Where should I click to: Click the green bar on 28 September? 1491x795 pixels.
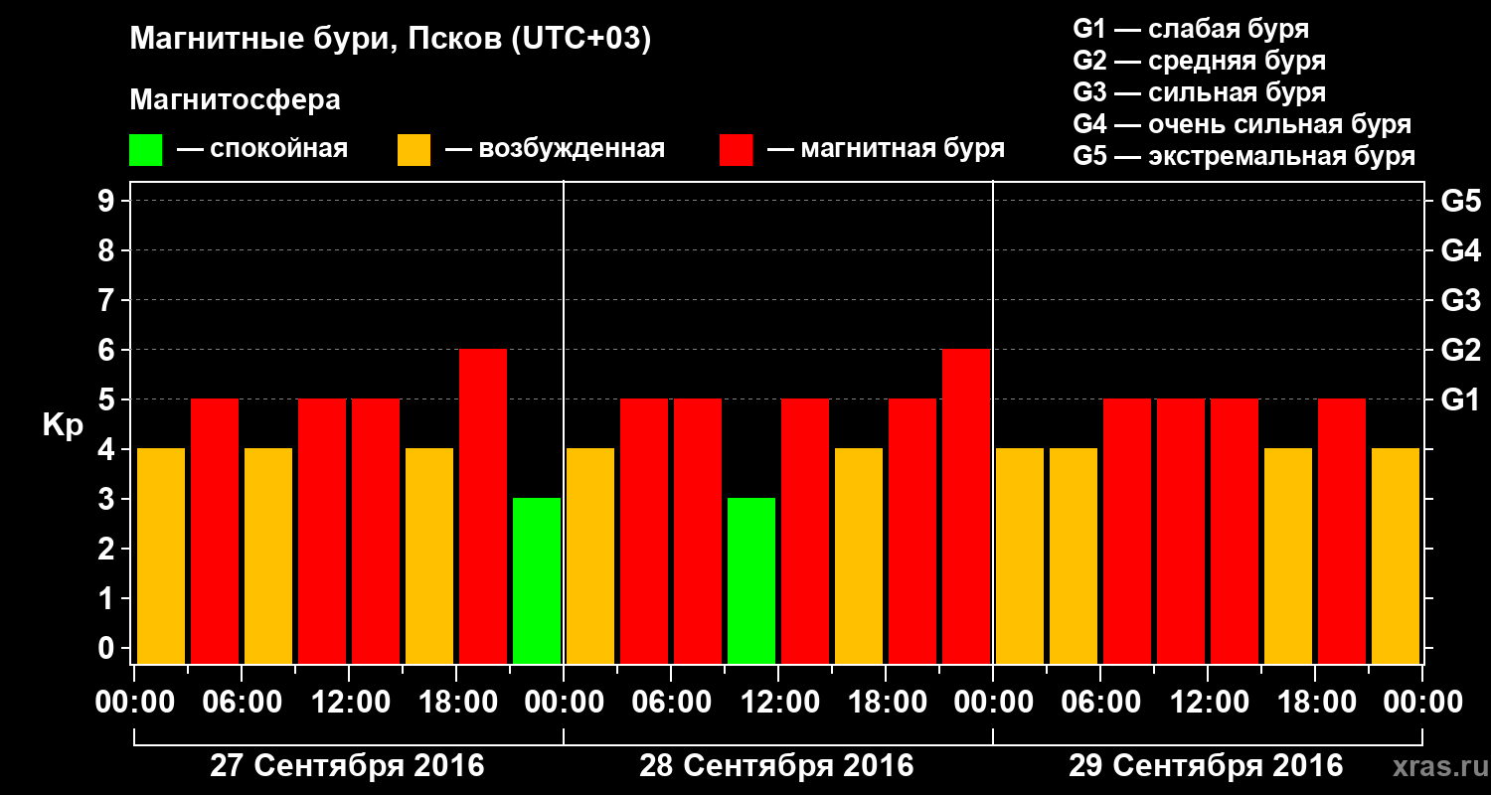[x=751, y=580]
